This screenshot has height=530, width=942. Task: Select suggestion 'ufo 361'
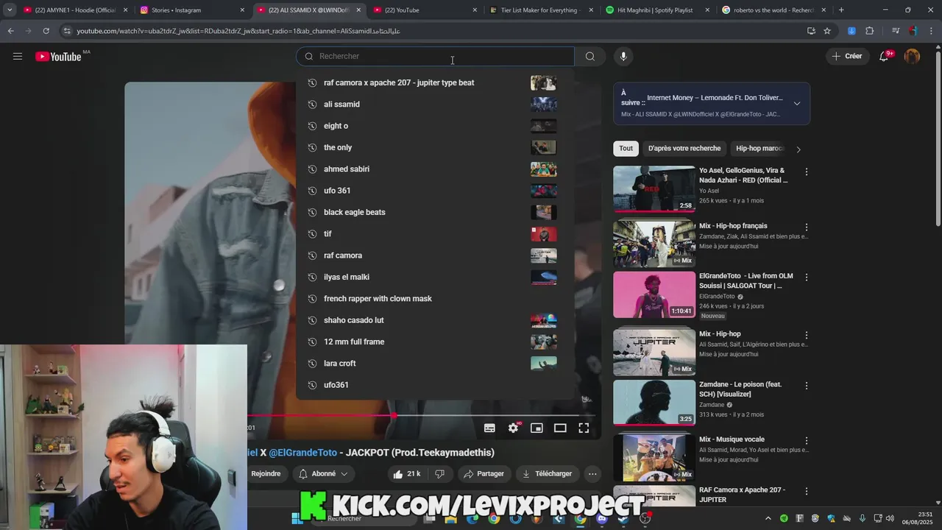[x=435, y=191]
